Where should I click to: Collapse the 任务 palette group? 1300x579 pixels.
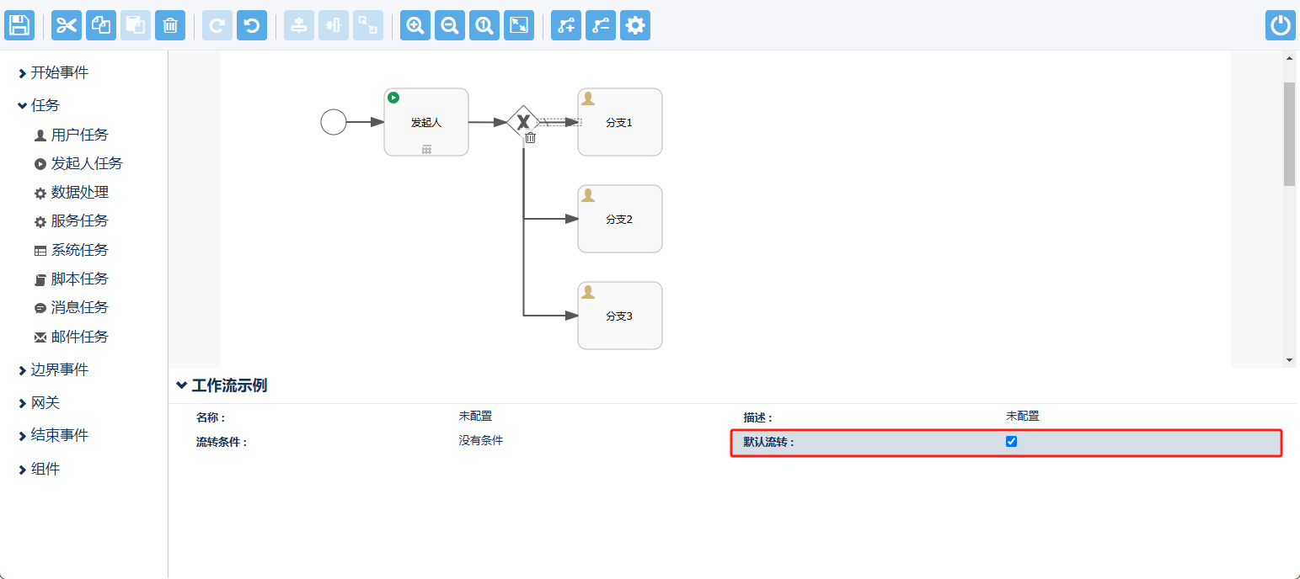[45, 105]
